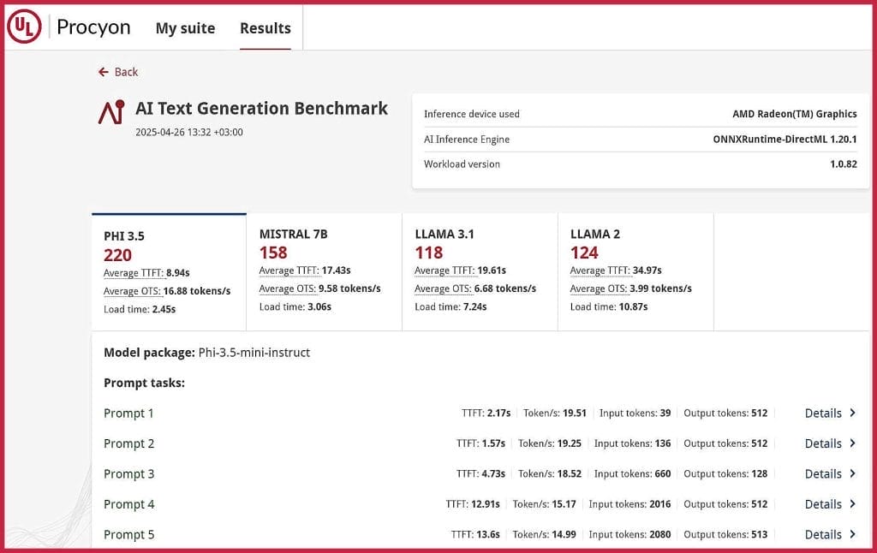
Task: Click the workload version 1.0.82 value
Action: click(844, 164)
